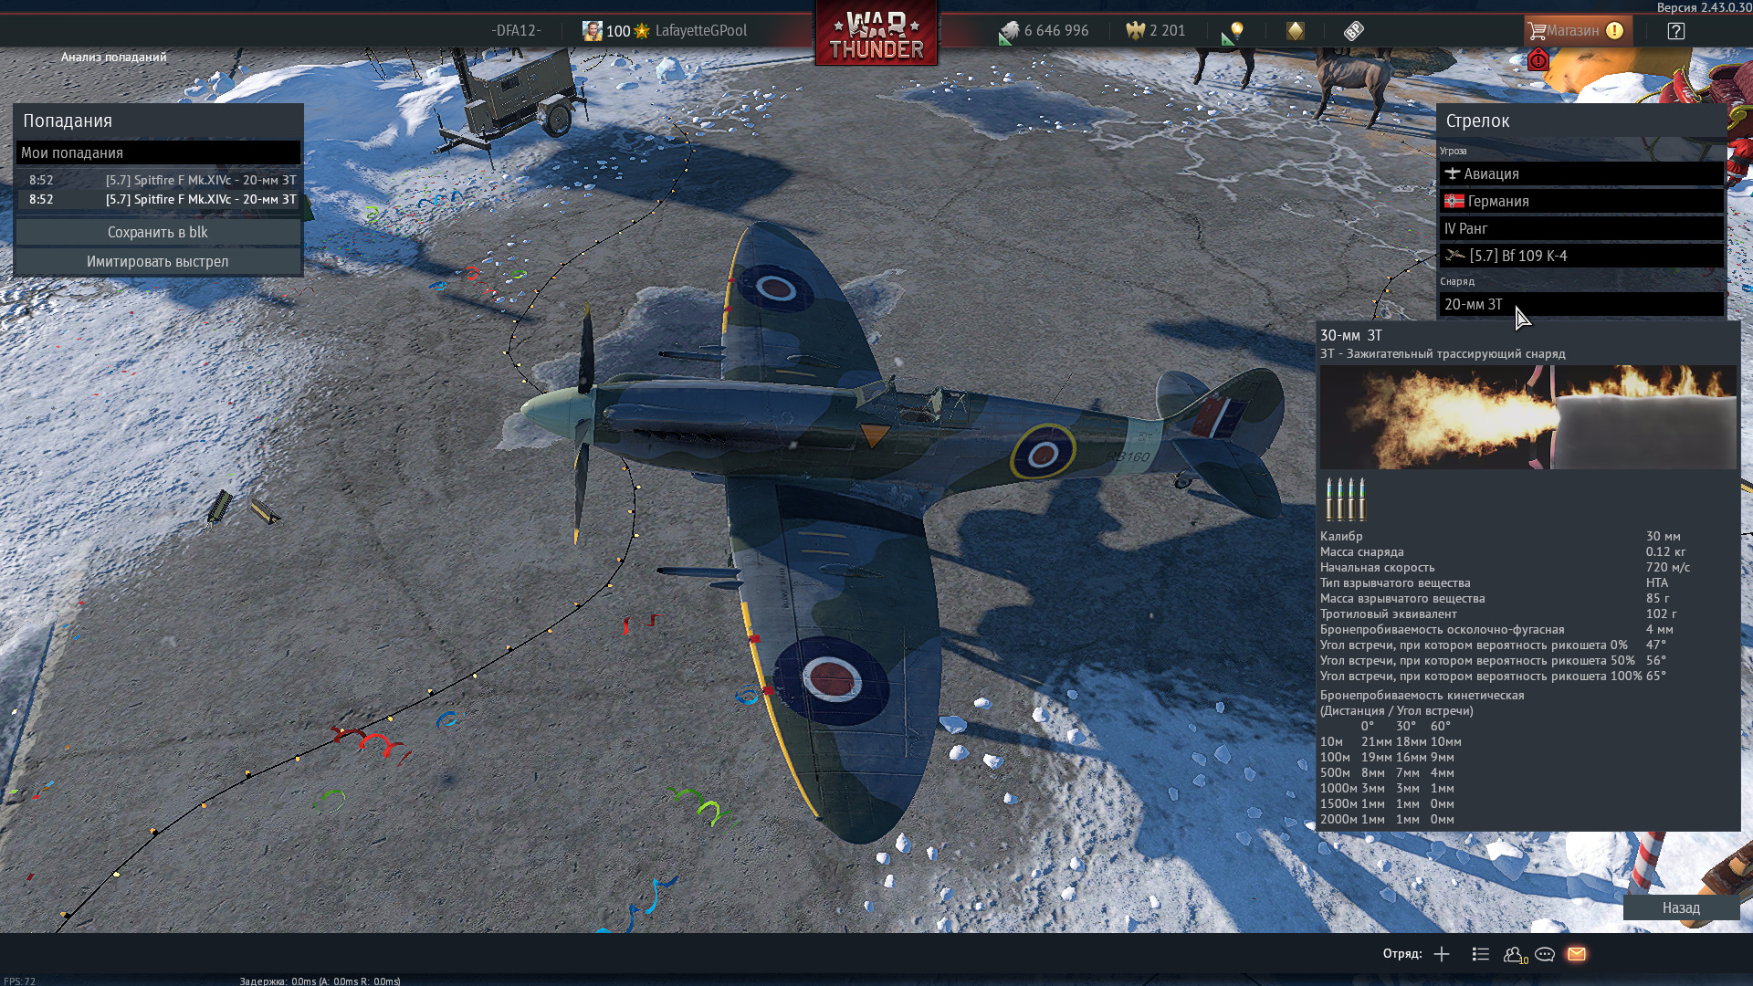Image resolution: width=1753 pixels, height=986 pixels.
Task: Click the Имитировать выстрел button
Action: [x=158, y=261]
